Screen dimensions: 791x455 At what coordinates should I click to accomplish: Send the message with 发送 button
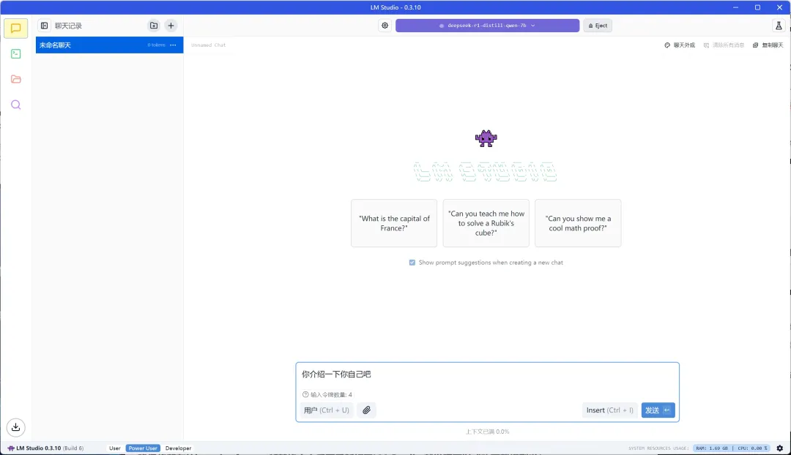coord(658,410)
